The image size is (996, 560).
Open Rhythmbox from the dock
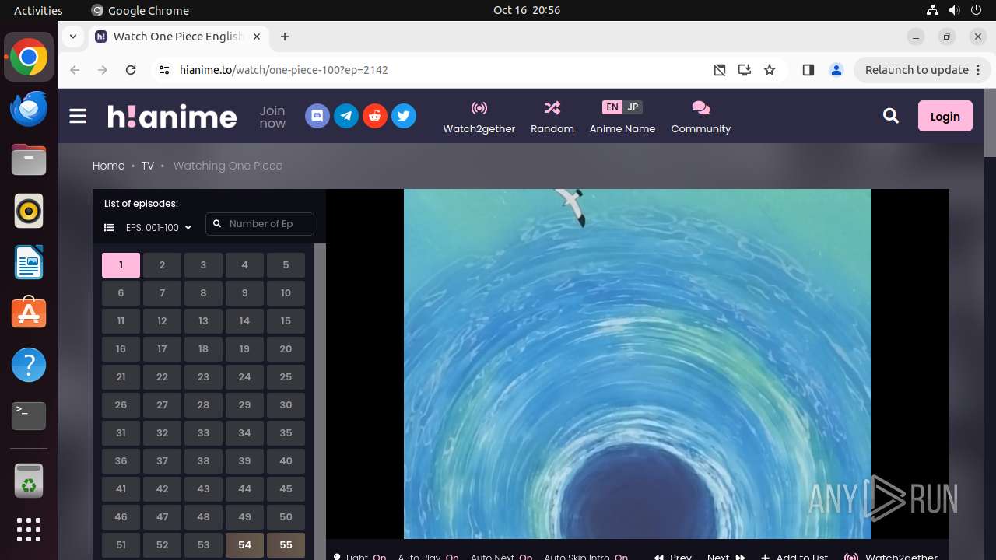coord(29,211)
